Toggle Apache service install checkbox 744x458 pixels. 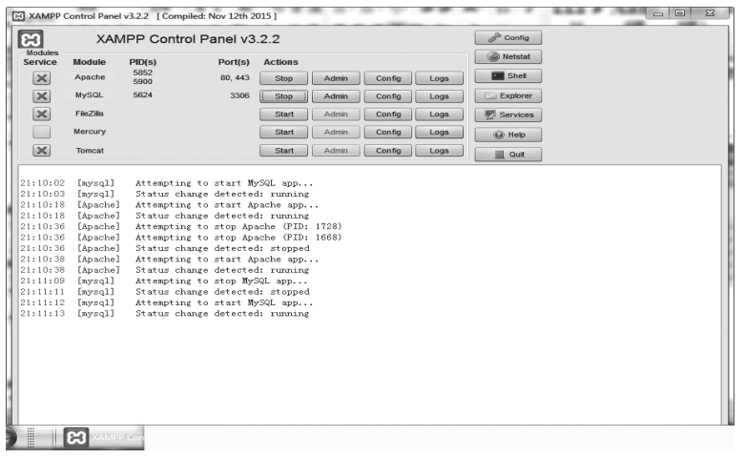[x=42, y=78]
